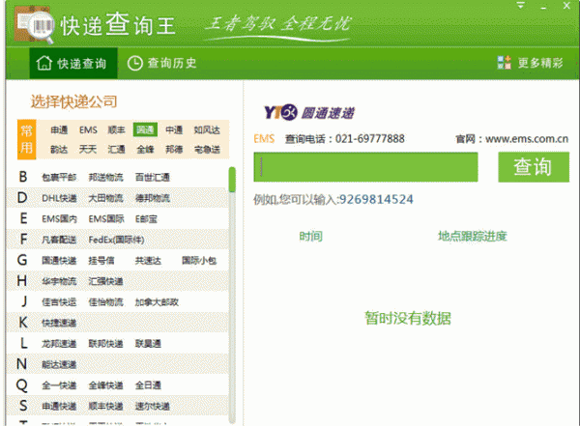
Task: Choose EMS国内 in row E
Action: (x=59, y=219)
